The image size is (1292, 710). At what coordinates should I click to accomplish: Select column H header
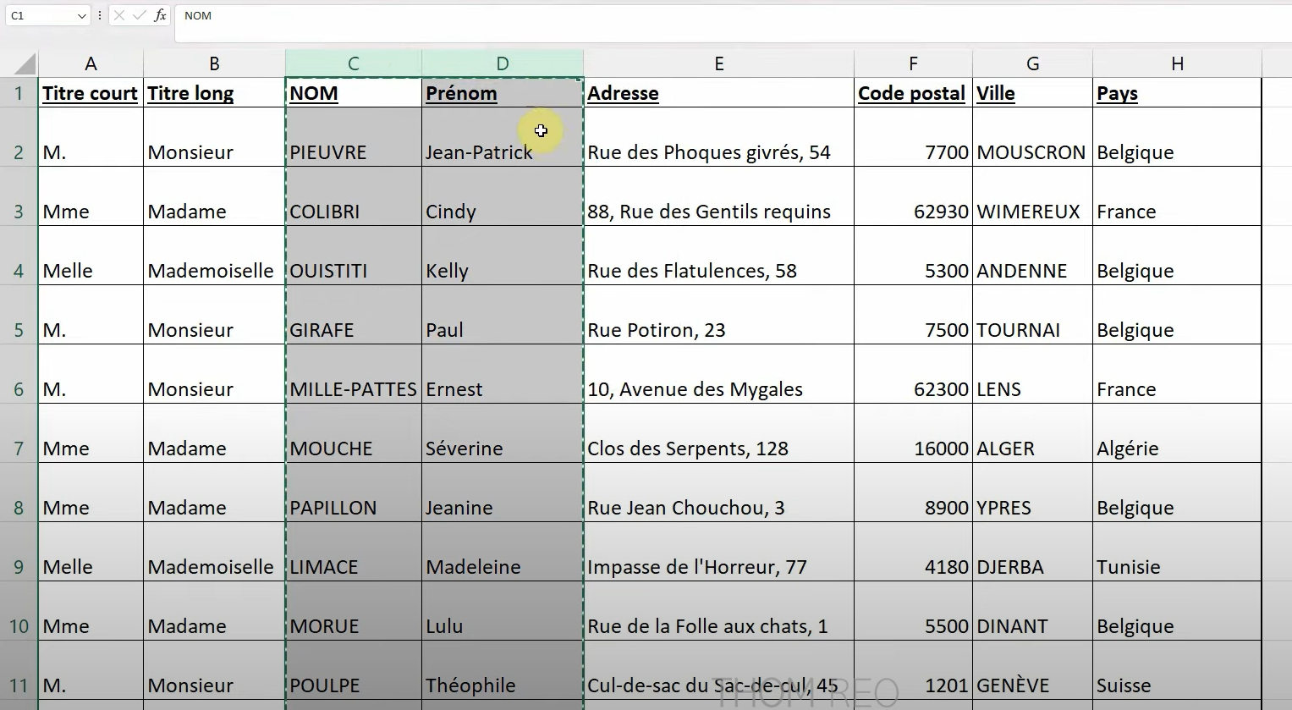pyautogui.click(x=1177, y=63)
